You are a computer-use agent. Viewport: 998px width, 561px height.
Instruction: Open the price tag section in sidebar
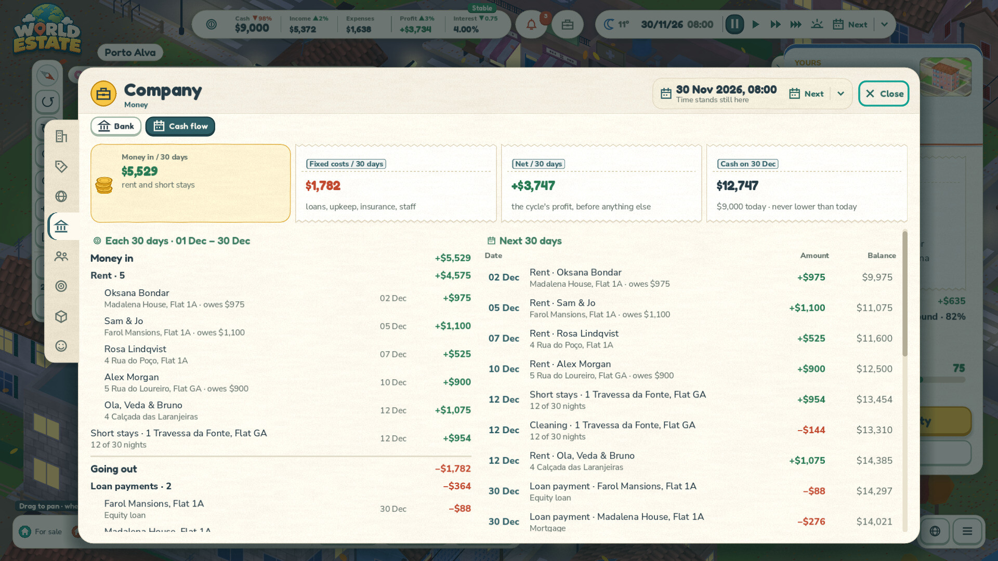[61, 166]
